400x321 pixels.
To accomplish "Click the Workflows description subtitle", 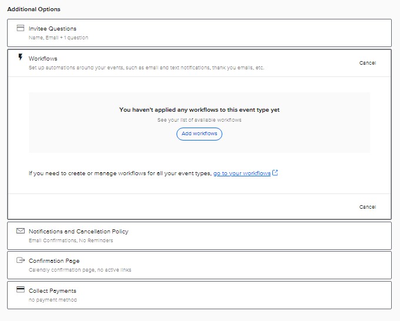I will point(146,68).
